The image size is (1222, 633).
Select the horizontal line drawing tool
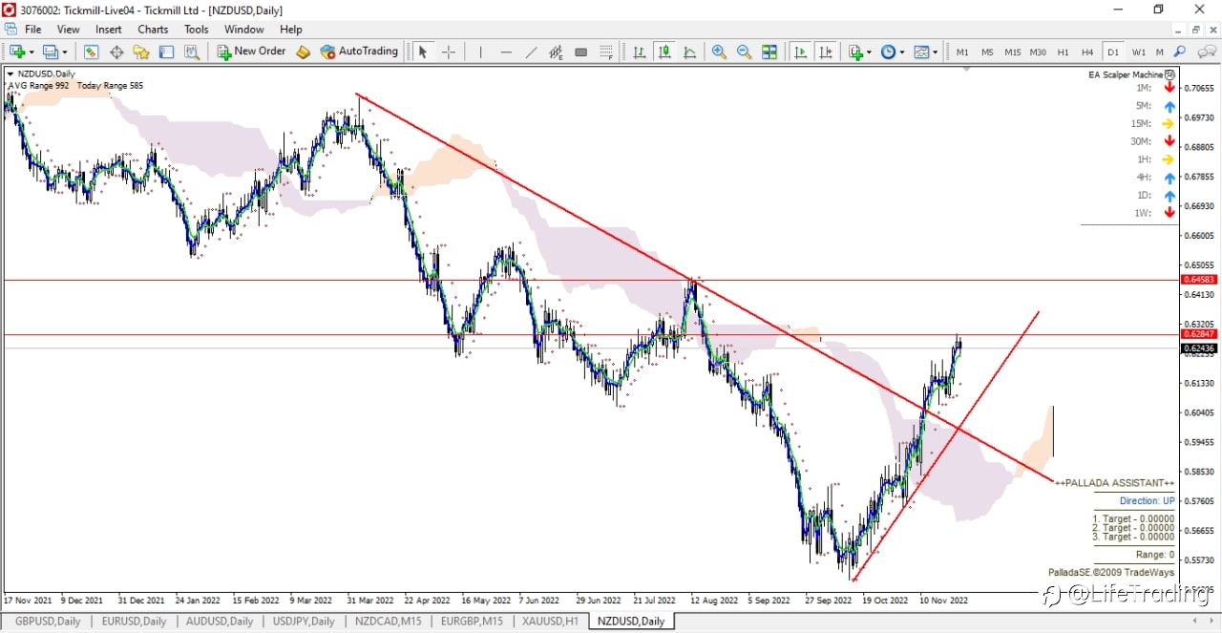tap(506, 52)
